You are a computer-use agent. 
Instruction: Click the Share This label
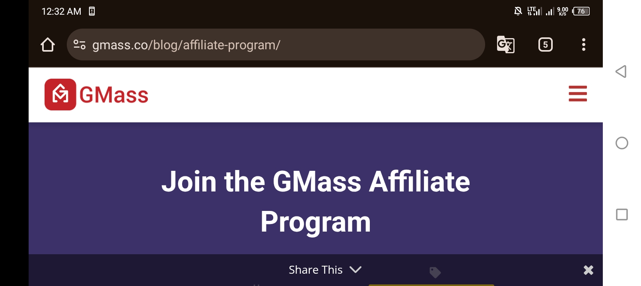pos(315,270)
